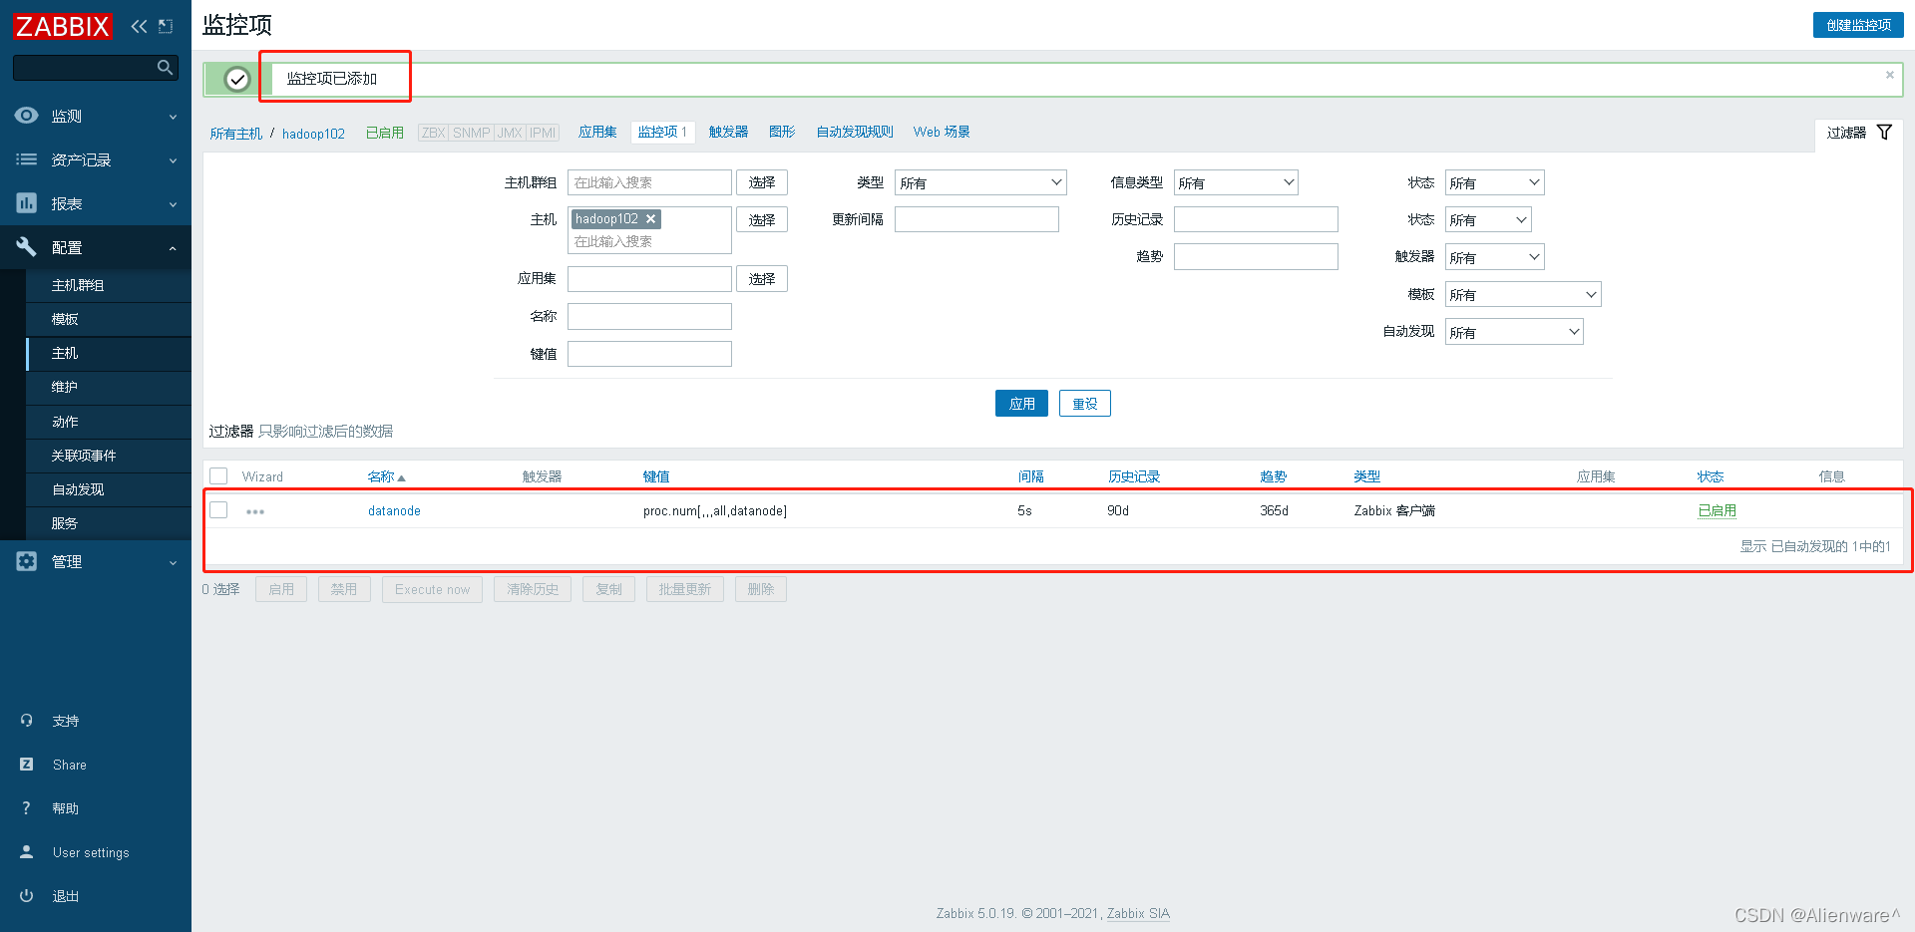The width and height of the screenshot is (1915, 932).
Task: Click the ZABBIX logo
Action: (63, 26)
